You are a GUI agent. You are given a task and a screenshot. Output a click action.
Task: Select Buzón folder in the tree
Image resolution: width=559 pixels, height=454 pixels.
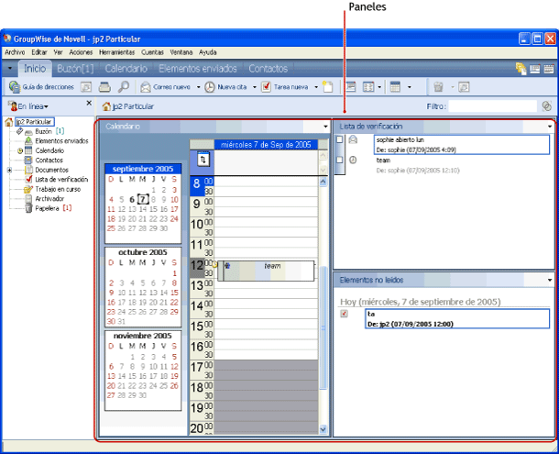(43, 131)
